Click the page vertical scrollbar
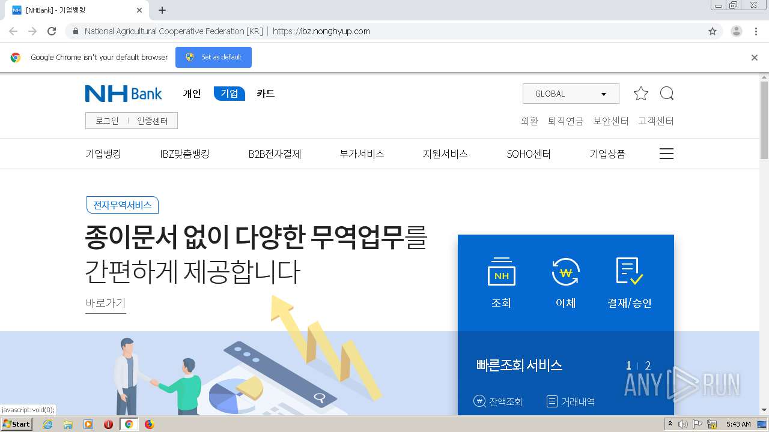 [x=764, y=120]
